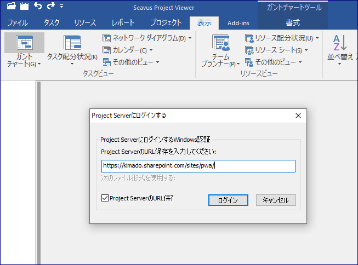Click the リソース配分状況 icon
The width and height of the screenshot is (358, 265).
(x=249, y=38)
